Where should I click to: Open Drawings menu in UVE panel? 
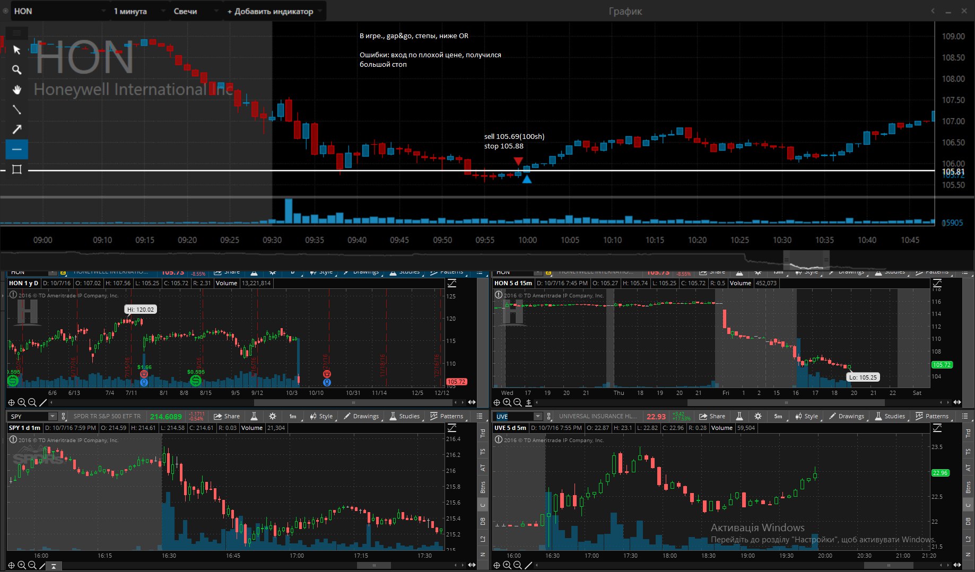(x=846, y=416)
